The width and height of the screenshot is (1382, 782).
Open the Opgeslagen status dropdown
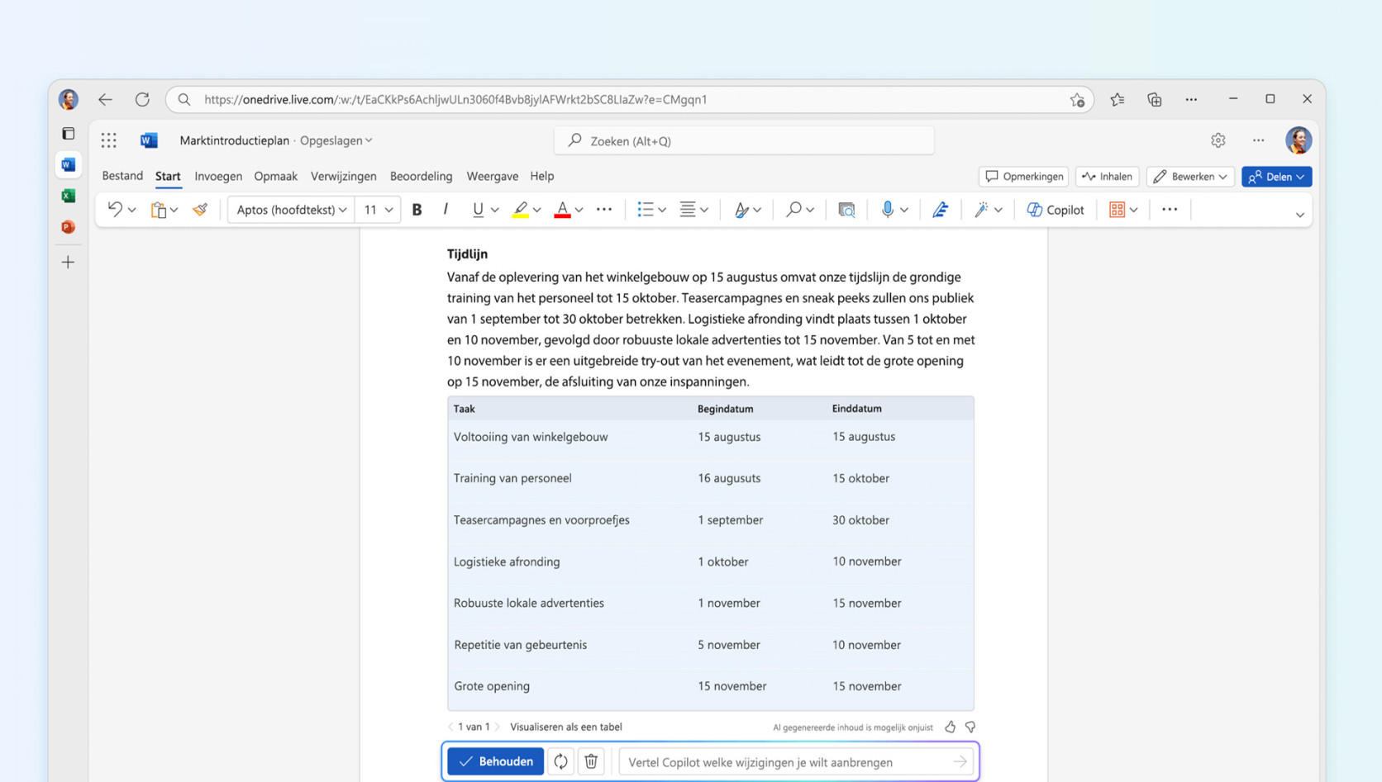pos(336,140)
